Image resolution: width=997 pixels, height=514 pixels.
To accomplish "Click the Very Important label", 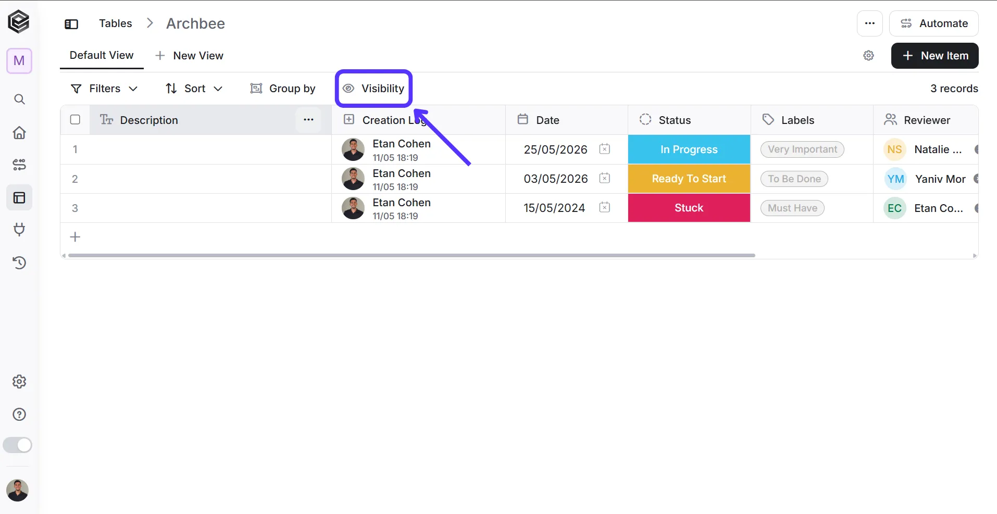I will [x=802, y=149].
